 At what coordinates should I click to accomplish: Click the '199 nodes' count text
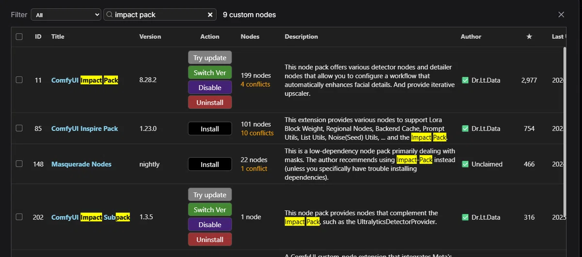(256, 76)
